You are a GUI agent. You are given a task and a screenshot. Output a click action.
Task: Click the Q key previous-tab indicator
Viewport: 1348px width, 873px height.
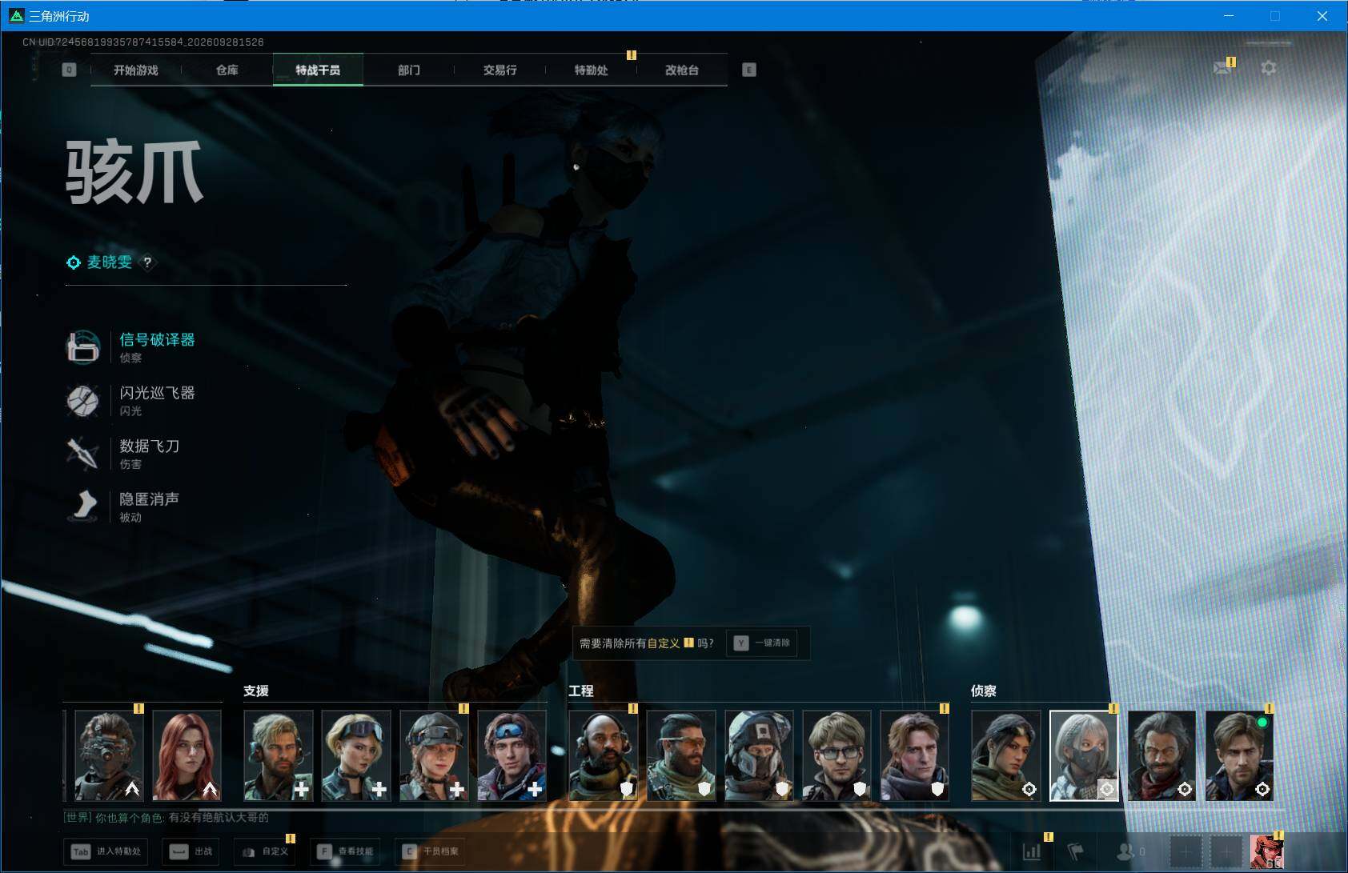click(x=69, y=70)
